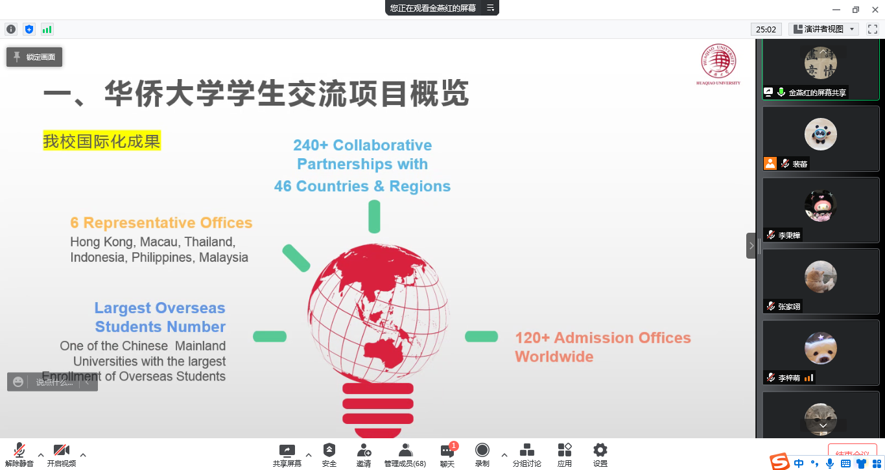Click the 共享屏幕 share screen icon
Screen dimensions: 885x470
(x=287, y=453)
